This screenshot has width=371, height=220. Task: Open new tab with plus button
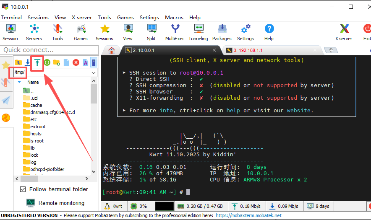[331, 50]
